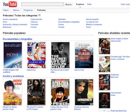Screen dimensions: 130x112
Task: Open the Naked Run title link
Action: (31, 70)
